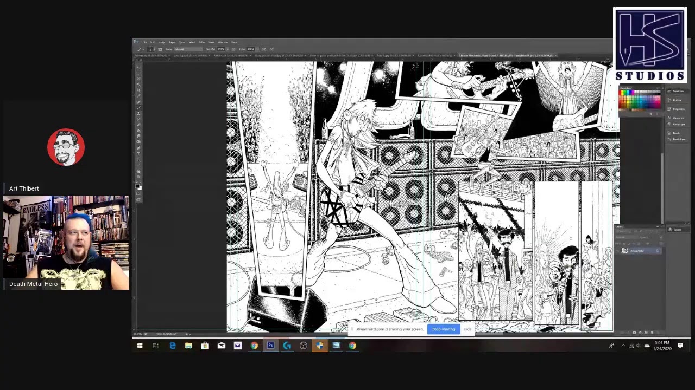Select the Move tool in the toolbar
Screen dimensions: 695x390
[x=138, y=67]
